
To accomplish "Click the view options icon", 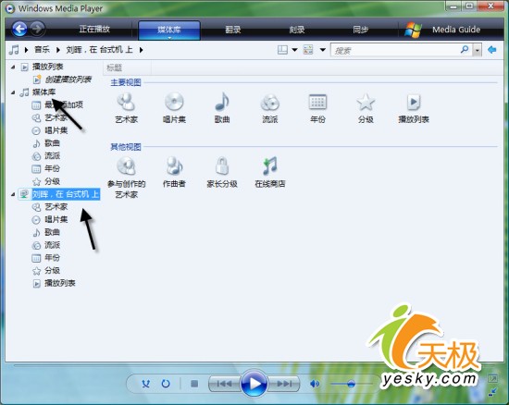I will pos(308,50).
